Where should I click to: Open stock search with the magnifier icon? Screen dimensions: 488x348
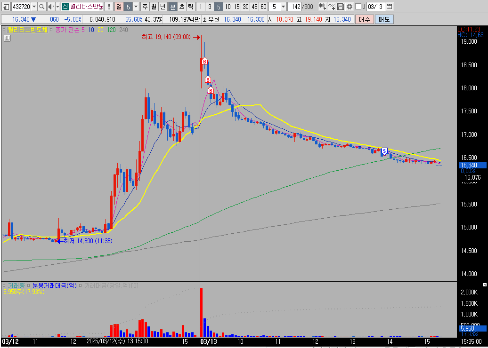click(x=42, y=6)
